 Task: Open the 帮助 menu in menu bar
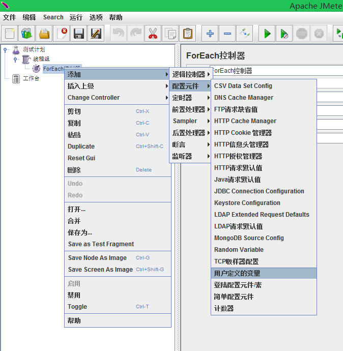pos(116,17)
